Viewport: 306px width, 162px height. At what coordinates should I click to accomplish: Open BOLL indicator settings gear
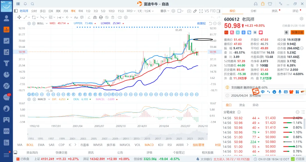pyautogui.click(x=29, y=23)
